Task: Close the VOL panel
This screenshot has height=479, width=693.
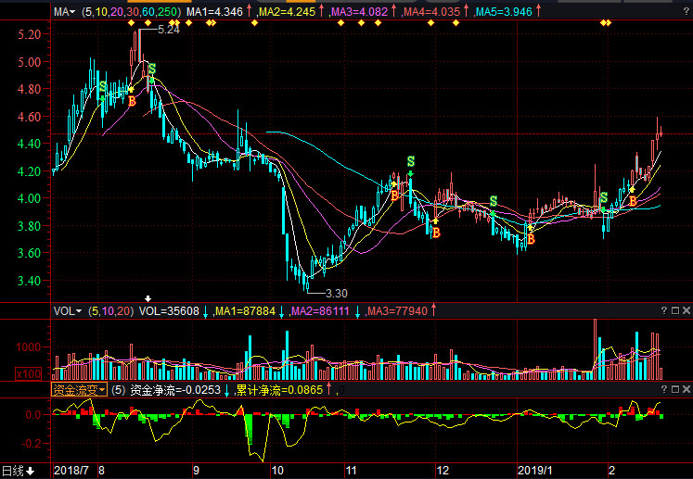Action: 686,311
